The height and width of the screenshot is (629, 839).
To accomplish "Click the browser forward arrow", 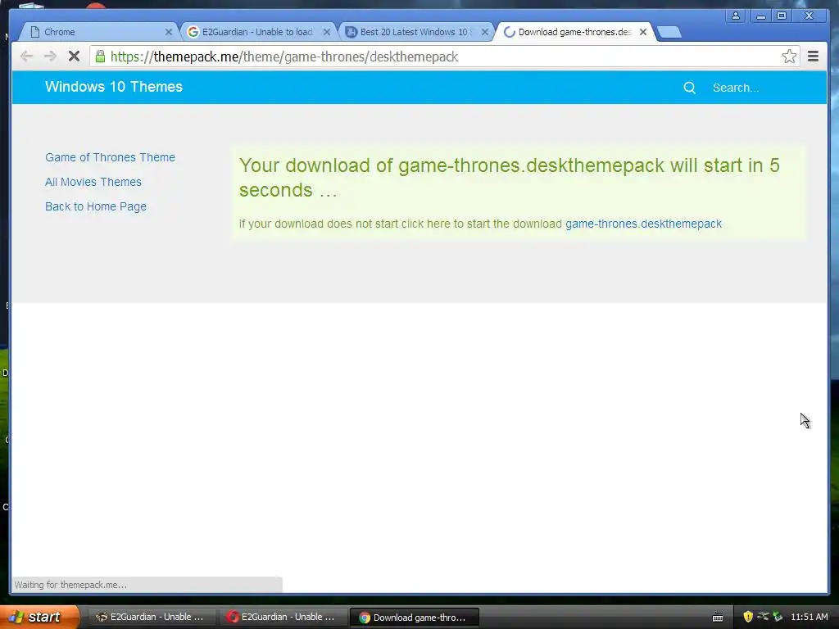I will click(50, 57).
